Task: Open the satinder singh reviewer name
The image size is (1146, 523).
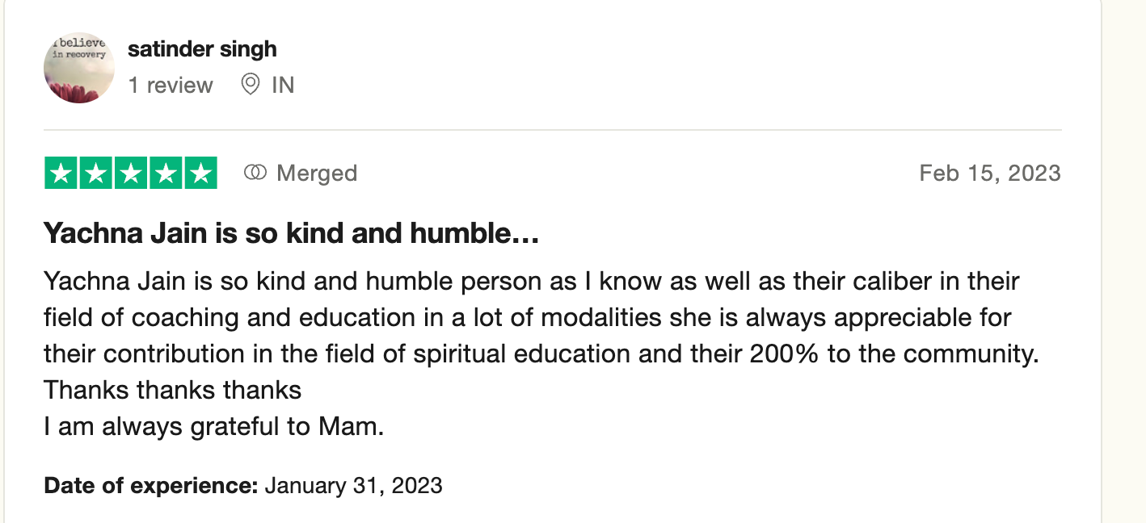Action: point(202,48)
